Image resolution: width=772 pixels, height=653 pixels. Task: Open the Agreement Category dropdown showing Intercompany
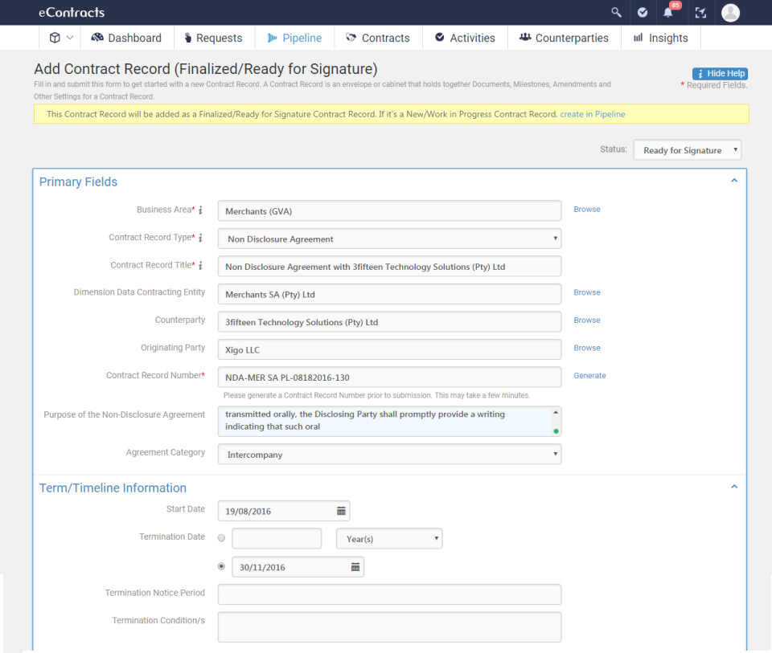(x=388, y=454)
